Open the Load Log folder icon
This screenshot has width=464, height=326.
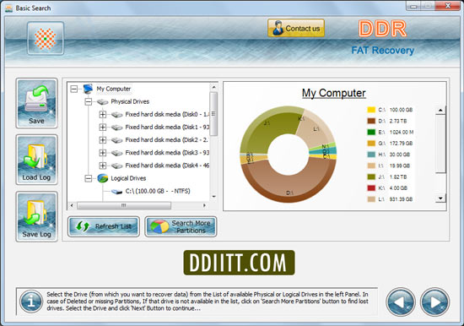[36, 160]
